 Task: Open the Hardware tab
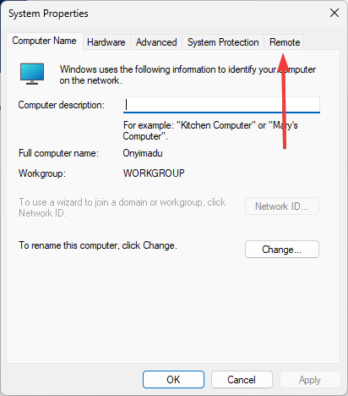click(x=106, y=42)
